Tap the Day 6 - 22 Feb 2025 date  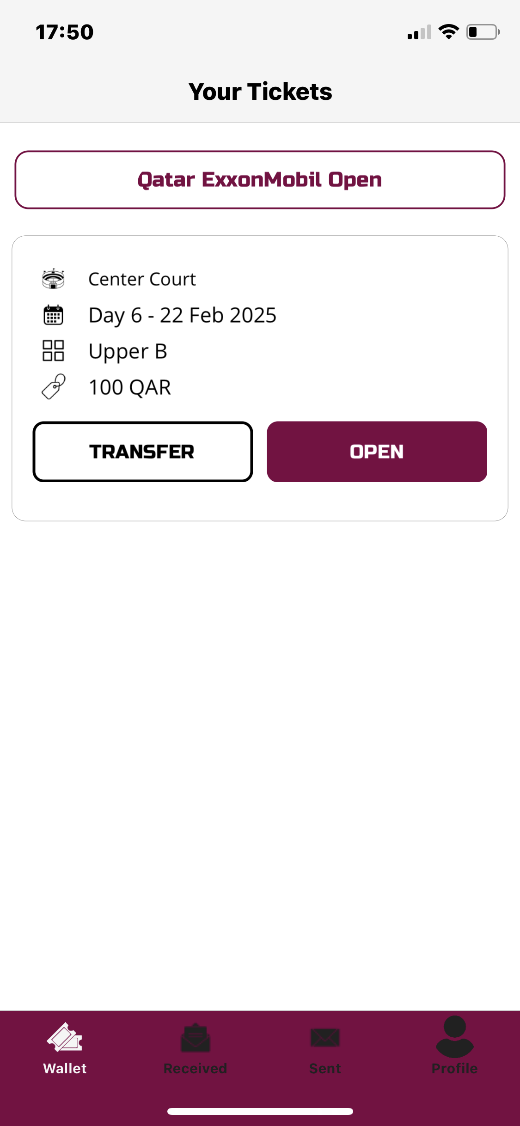click(182, 315)
